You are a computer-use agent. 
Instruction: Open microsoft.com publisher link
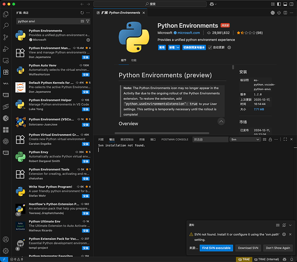click(x=188, y=33)
